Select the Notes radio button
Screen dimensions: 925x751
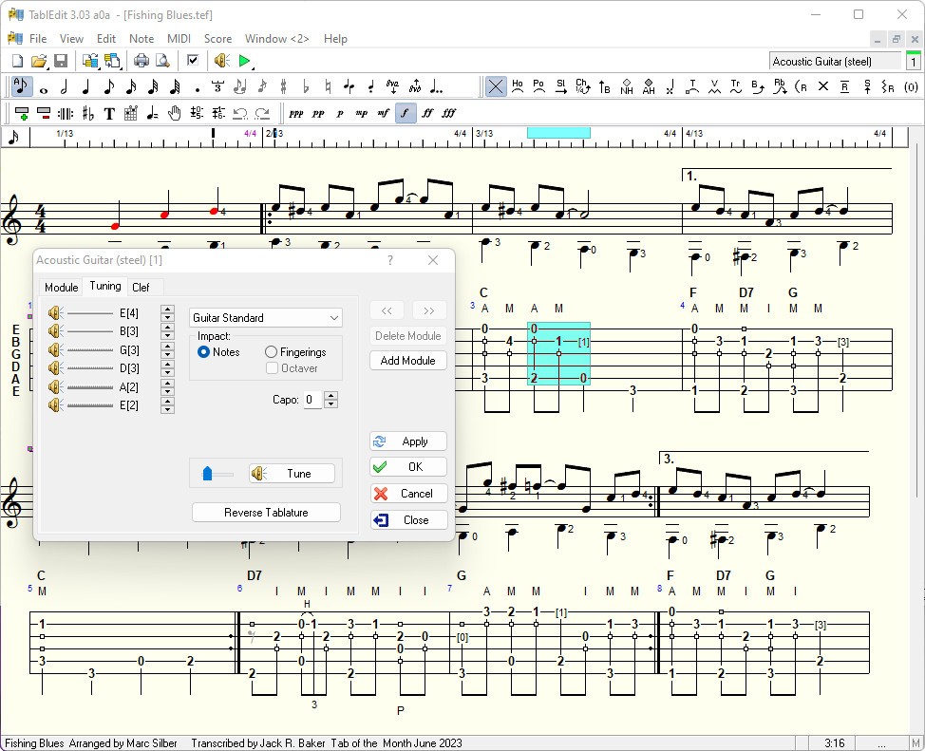[203, 352]
